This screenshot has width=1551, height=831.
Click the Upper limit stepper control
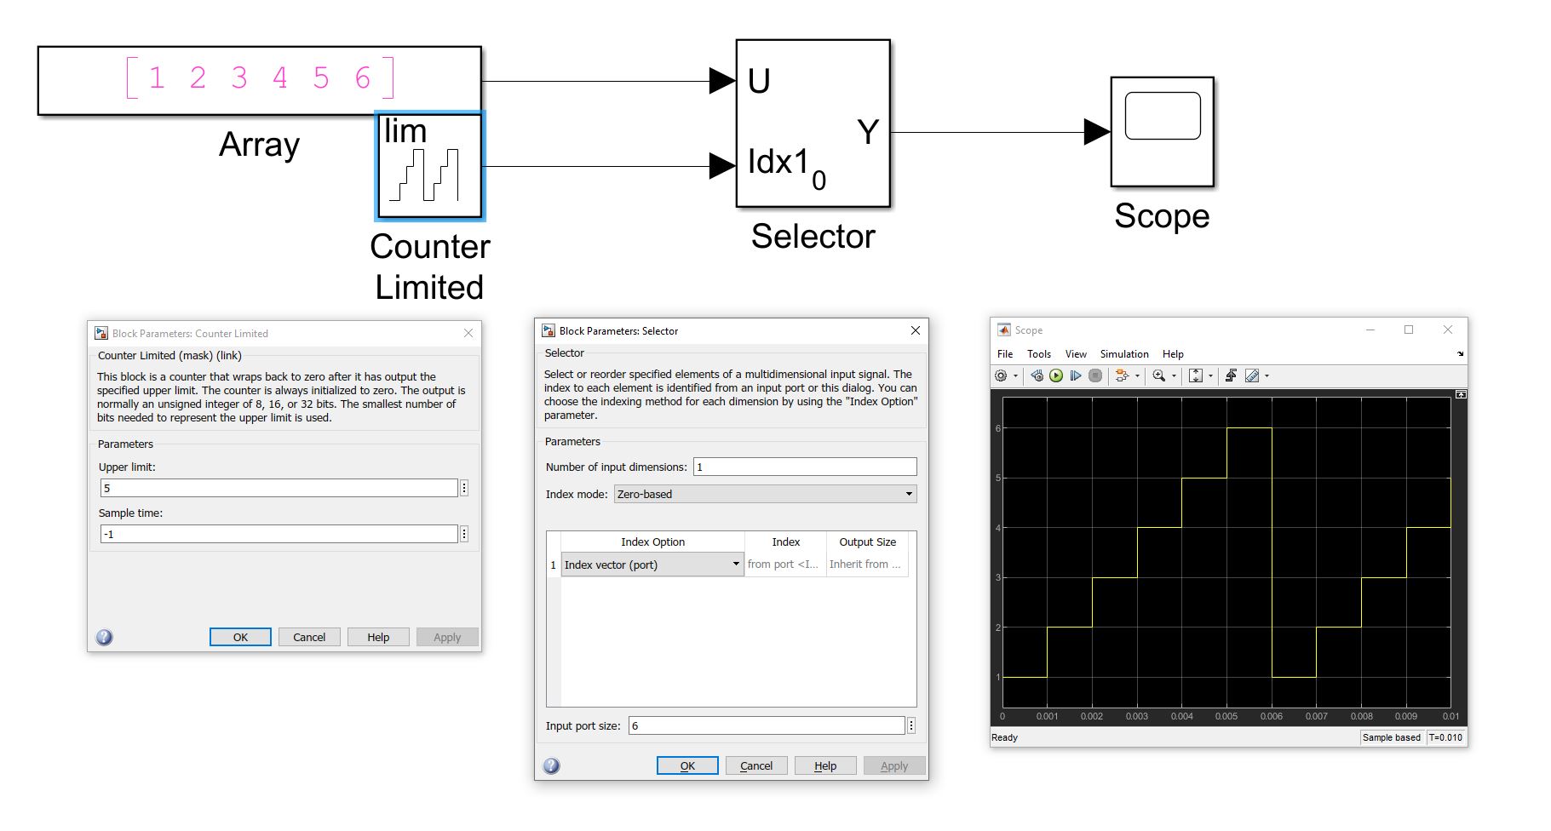click(x=464, y=487)
